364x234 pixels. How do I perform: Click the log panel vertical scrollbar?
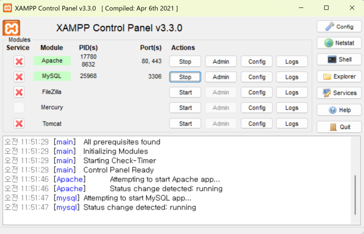point(355,195)
